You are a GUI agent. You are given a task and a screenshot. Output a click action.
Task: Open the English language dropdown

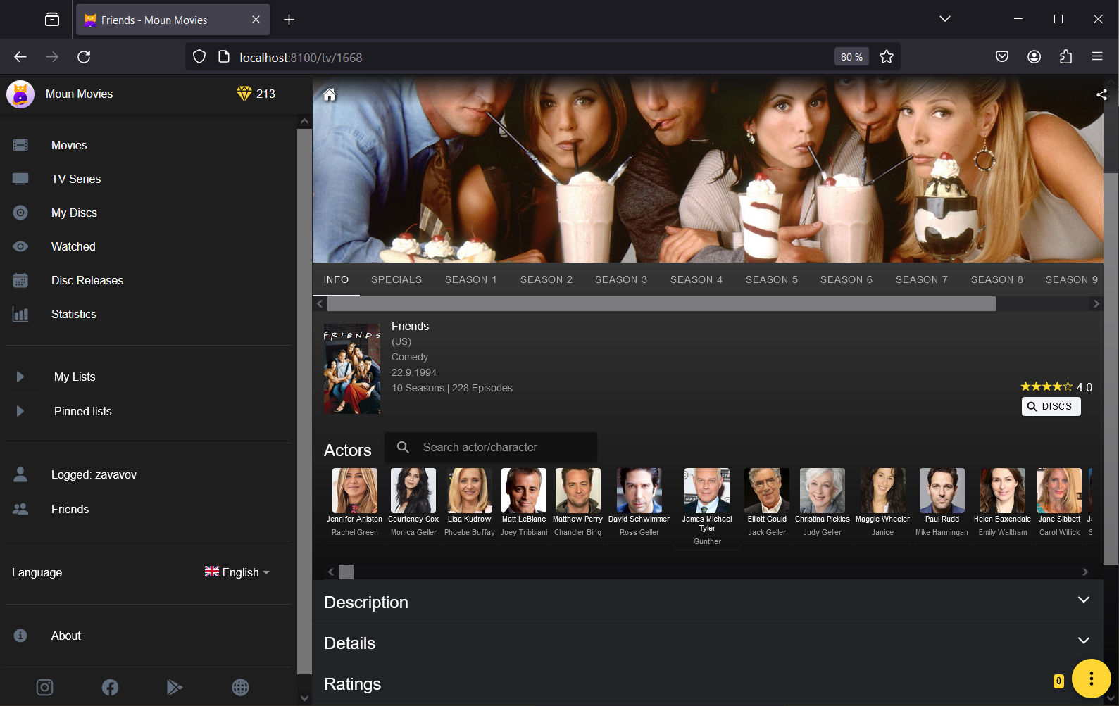click(237, 572)
